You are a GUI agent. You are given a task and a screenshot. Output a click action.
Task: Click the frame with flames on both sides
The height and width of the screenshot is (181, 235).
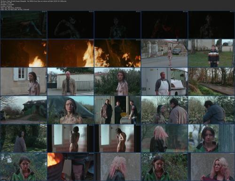(117, 53)
